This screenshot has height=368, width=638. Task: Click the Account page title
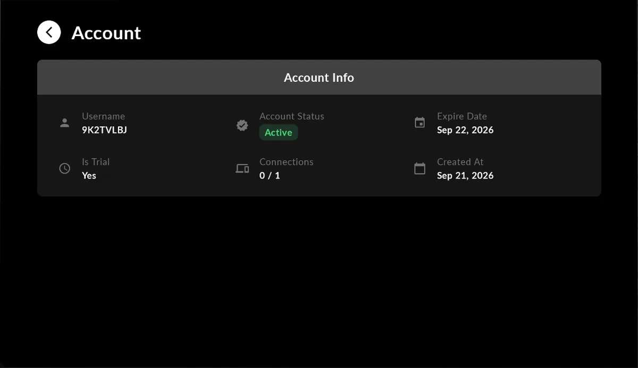[x=106, y=33]
